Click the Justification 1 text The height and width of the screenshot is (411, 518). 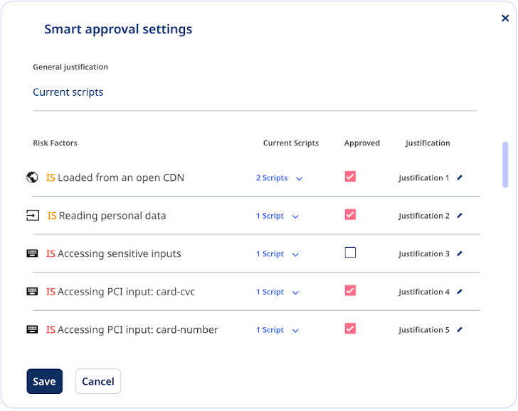[x=424, y=178]
